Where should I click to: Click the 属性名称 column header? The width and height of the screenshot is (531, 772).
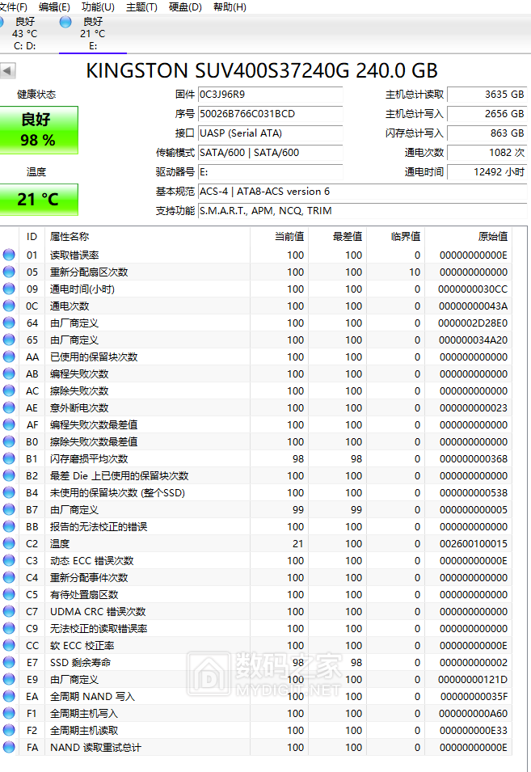pos(147,237)
